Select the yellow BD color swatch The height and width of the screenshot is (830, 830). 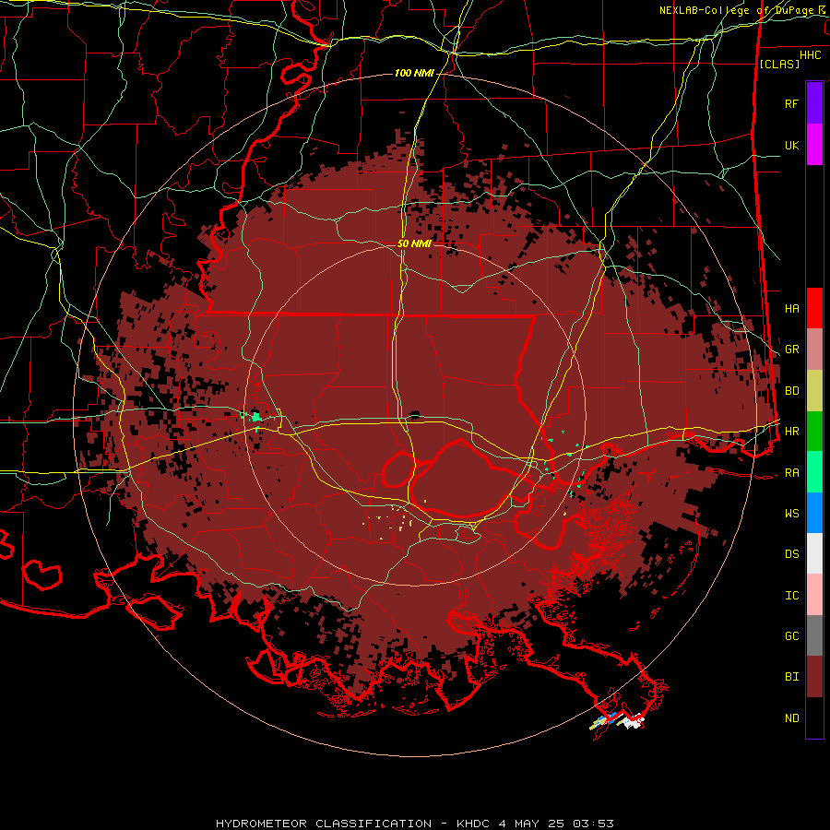[x=814, y=391]
